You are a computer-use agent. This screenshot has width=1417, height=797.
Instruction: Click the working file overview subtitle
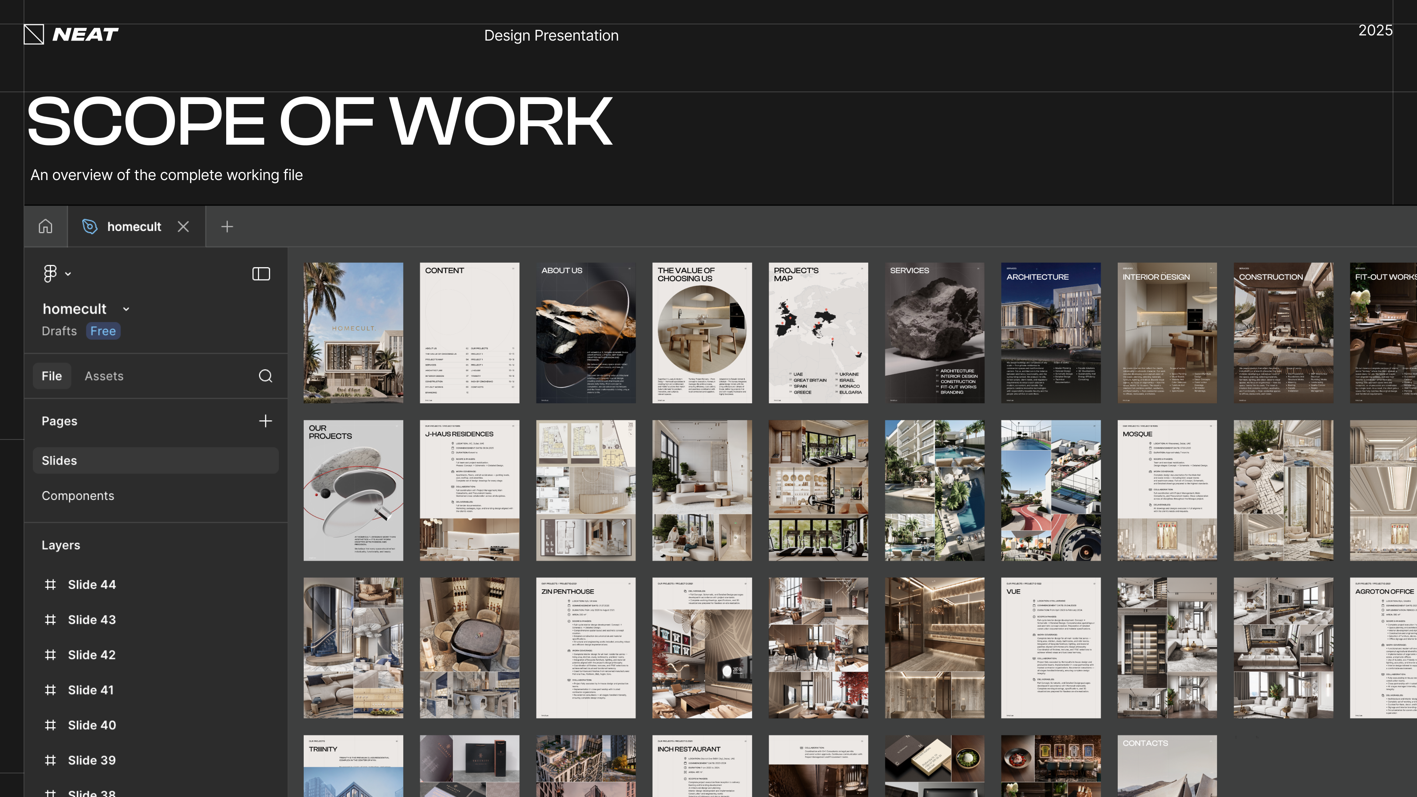click(167, 175)
